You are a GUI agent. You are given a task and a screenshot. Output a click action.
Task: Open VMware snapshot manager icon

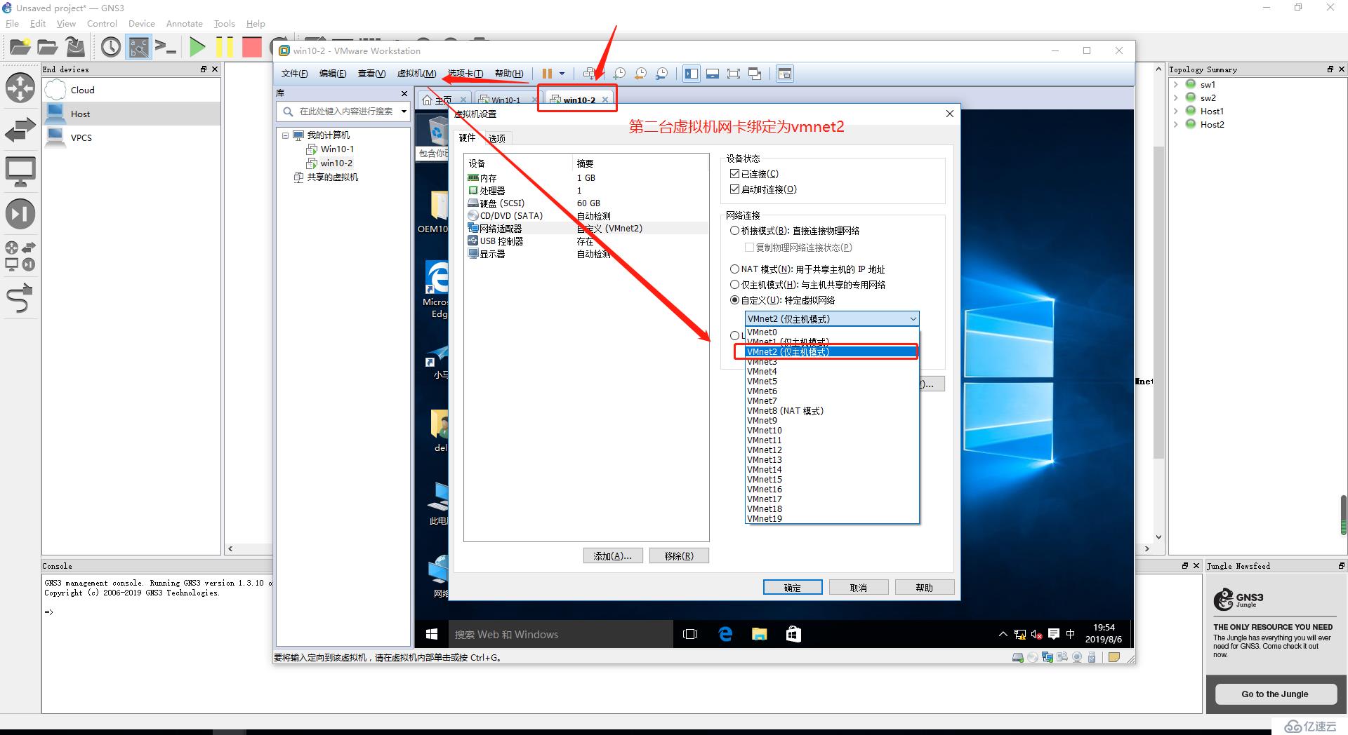661,74
